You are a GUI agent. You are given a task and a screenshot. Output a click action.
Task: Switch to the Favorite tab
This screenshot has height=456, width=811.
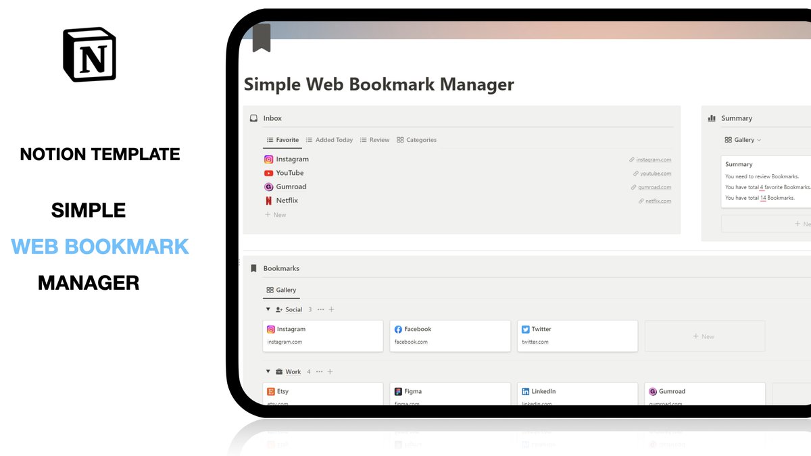[x=282, y=140]
